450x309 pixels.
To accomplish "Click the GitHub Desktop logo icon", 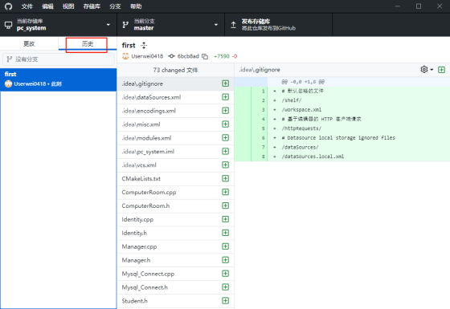I will tap(8, 6).
